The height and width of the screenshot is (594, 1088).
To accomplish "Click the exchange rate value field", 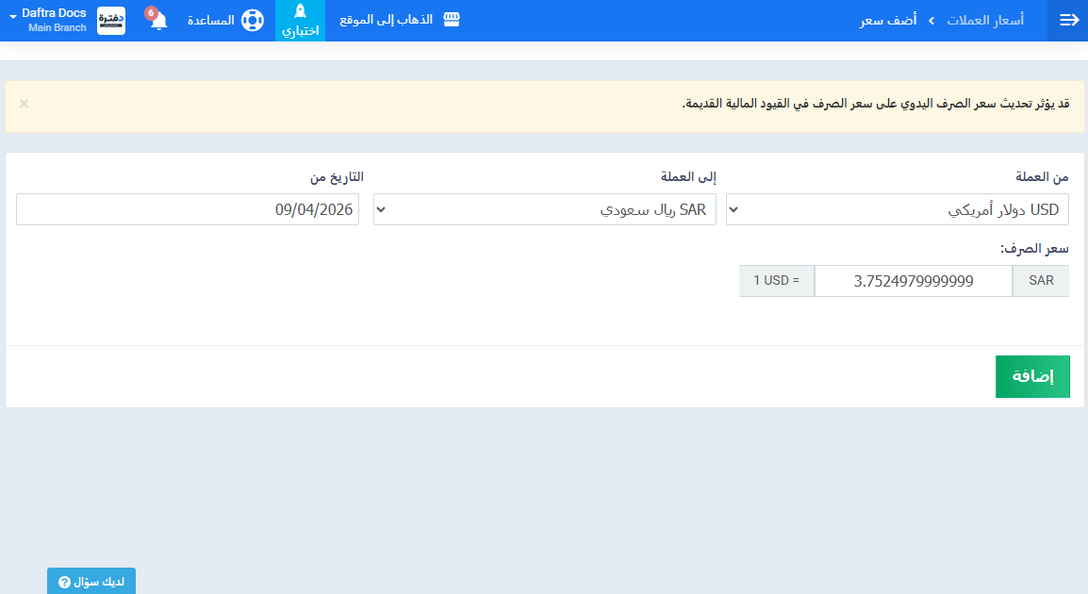I will coord(913,281).
